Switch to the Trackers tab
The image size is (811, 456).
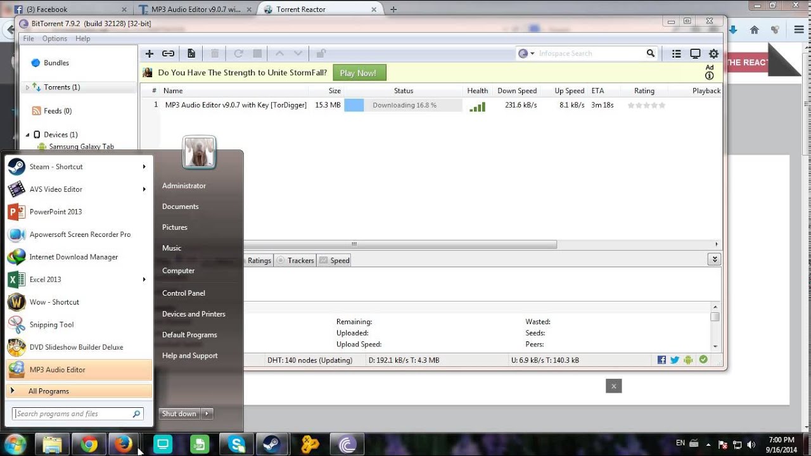click(x=295, y=260)
